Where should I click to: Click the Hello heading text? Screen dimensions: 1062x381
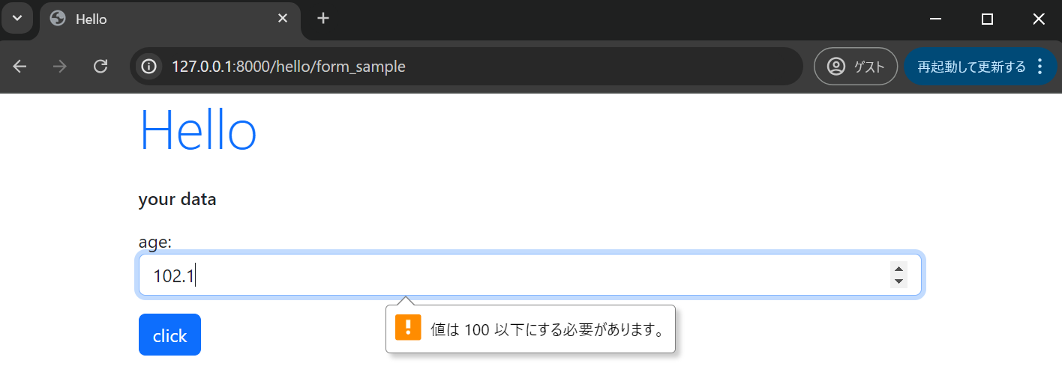pyautogui.click(x=198, y=131)
